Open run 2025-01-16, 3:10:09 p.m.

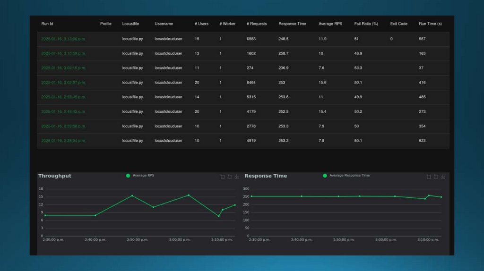63,53
